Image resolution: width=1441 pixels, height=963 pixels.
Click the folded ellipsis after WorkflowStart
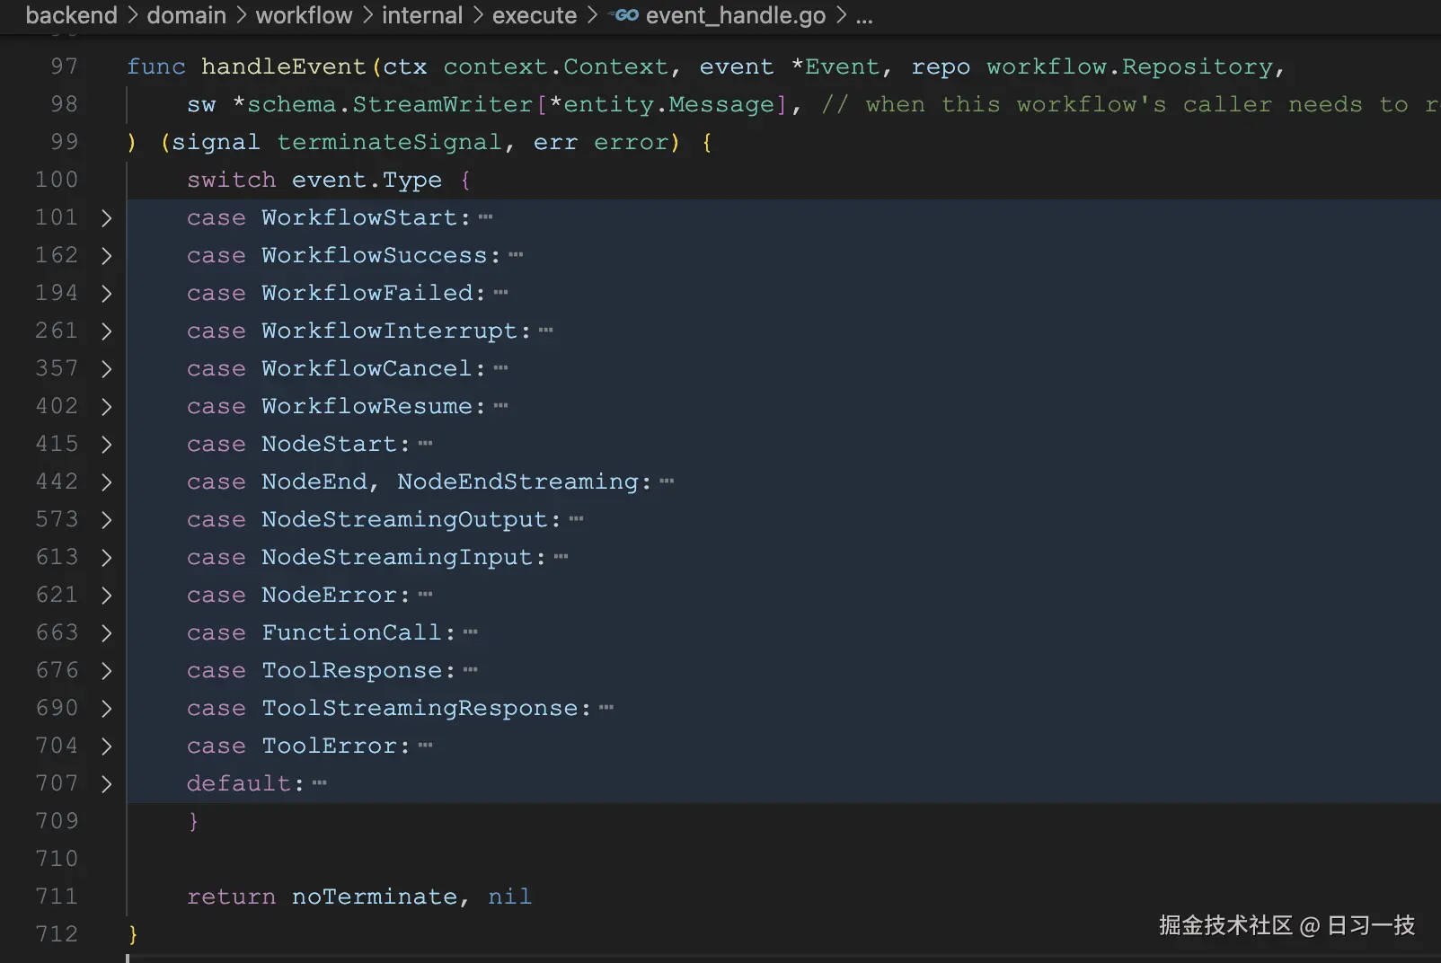486,217
